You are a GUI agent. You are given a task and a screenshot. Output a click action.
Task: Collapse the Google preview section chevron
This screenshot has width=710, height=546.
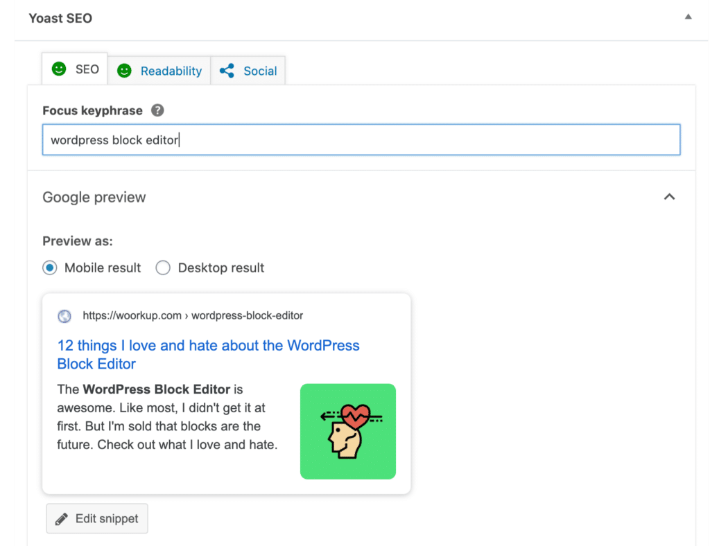tap(669, 197)
